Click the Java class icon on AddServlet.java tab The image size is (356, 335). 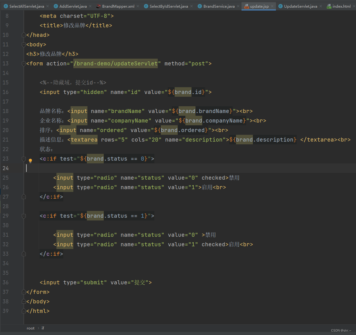56,6
